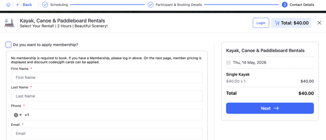The height and width of the screenshot is (140, 326).
Task: Click into the Email input field
Action: tap(107, 133)
